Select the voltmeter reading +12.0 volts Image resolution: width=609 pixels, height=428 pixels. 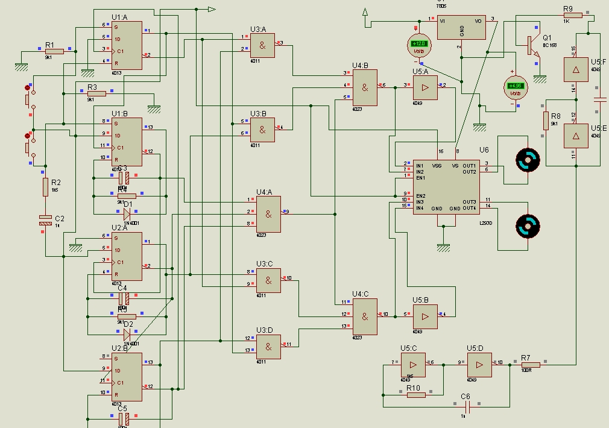[419, 45]
